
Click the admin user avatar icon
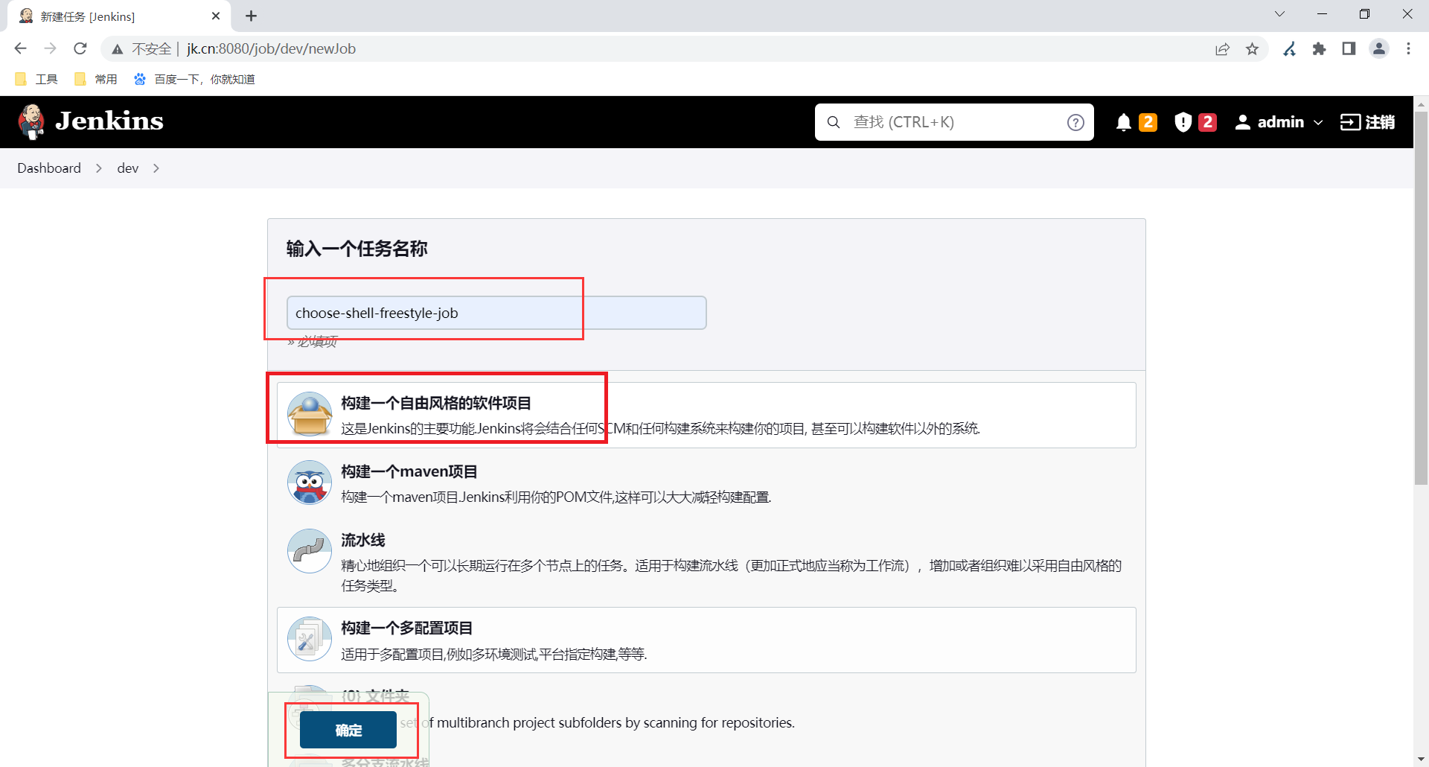(1242, 122)
